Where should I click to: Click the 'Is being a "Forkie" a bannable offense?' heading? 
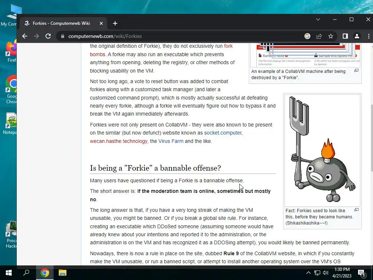pos(155,168)
